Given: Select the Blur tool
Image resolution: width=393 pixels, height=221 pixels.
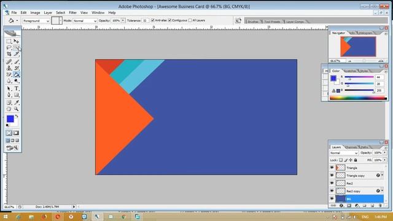Looking at the screenshot, I should [x=9, y=81].
